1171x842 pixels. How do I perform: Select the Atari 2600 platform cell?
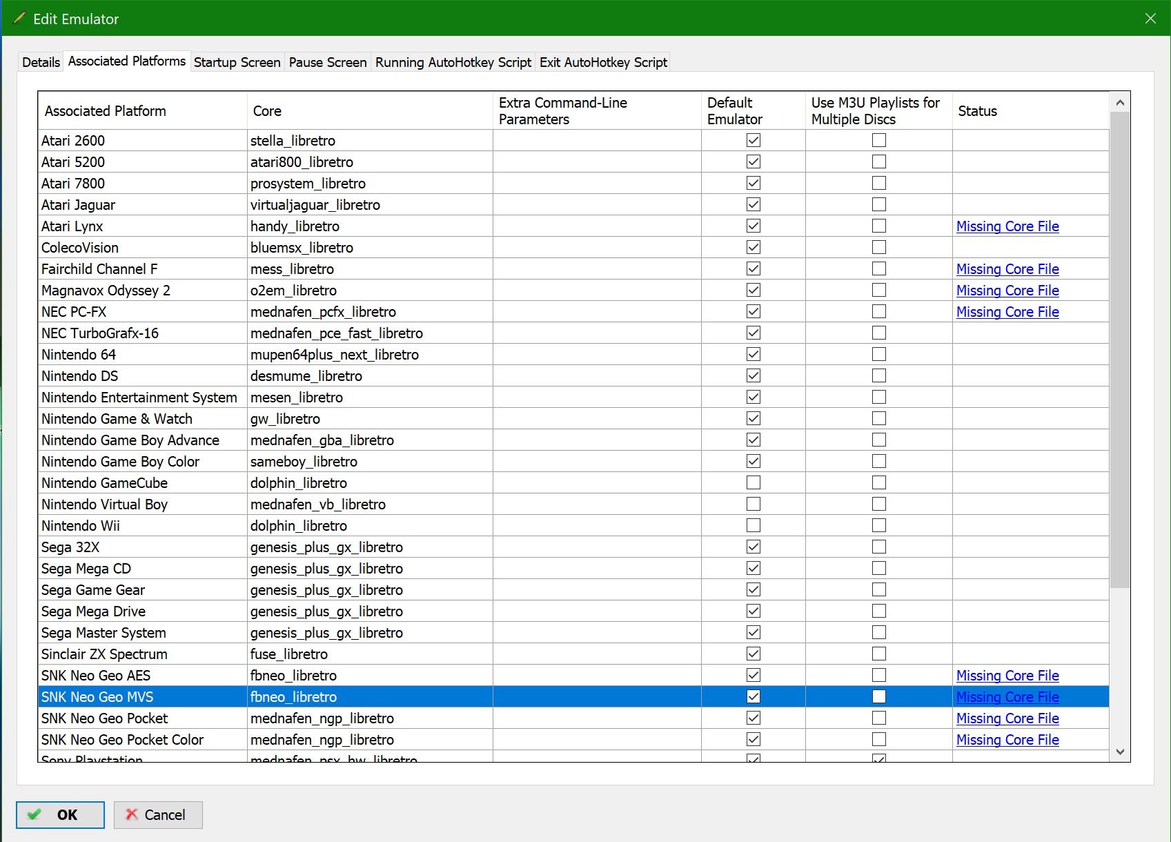coord(142,141)
